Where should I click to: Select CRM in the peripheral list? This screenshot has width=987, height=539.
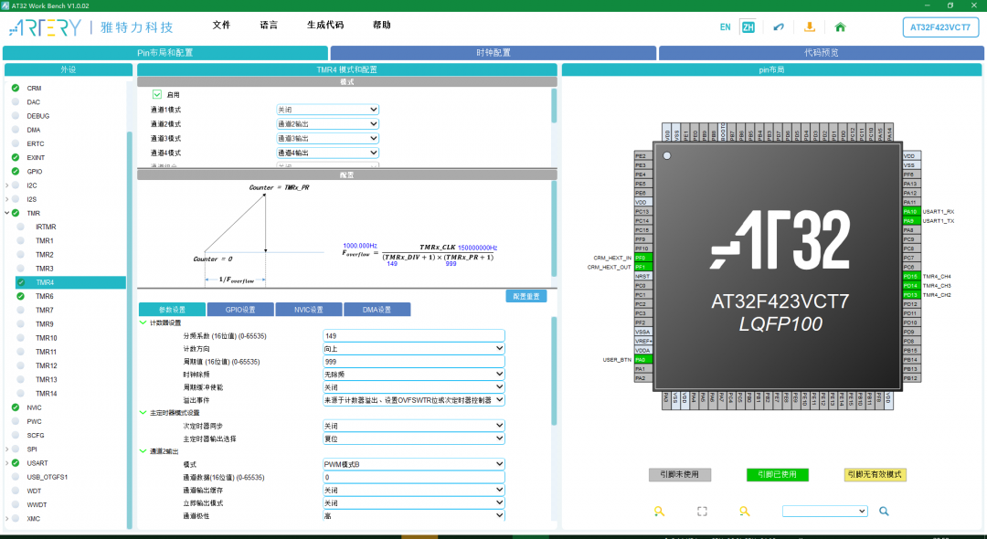pyautogui.click(x=34, y=88)
